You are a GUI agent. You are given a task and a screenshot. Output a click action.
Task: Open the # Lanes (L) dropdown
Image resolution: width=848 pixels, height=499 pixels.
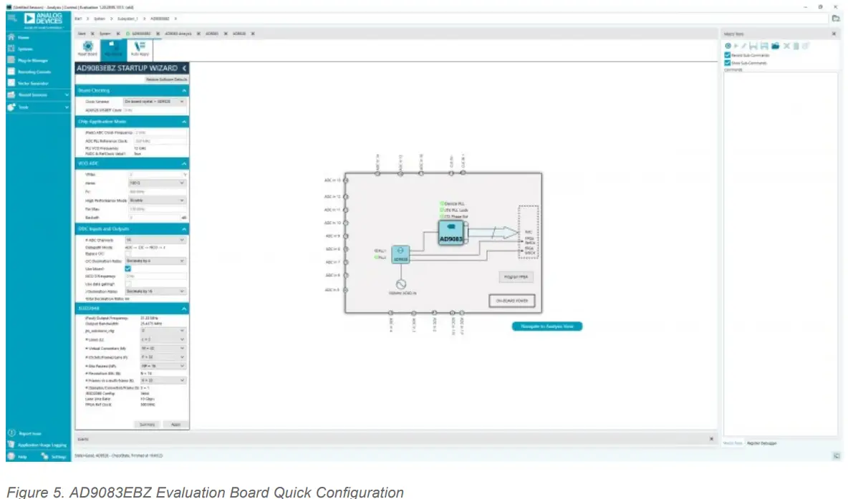[163, 339]
